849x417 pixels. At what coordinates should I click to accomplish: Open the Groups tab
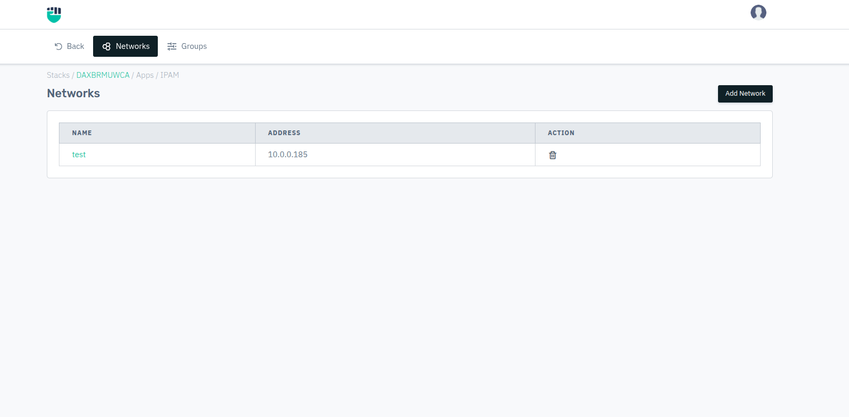[194, 46]
